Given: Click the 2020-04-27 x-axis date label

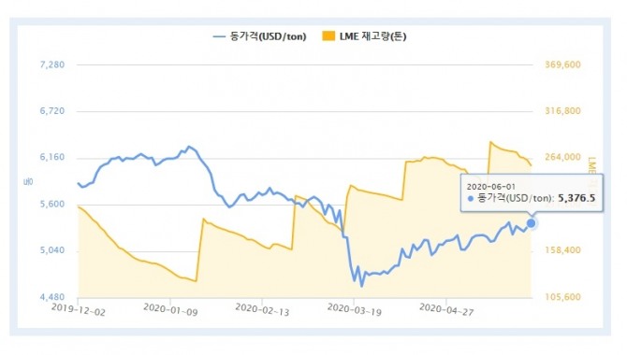Looking at the screenshot, I should pyautogui.click(x=446, y=309).
